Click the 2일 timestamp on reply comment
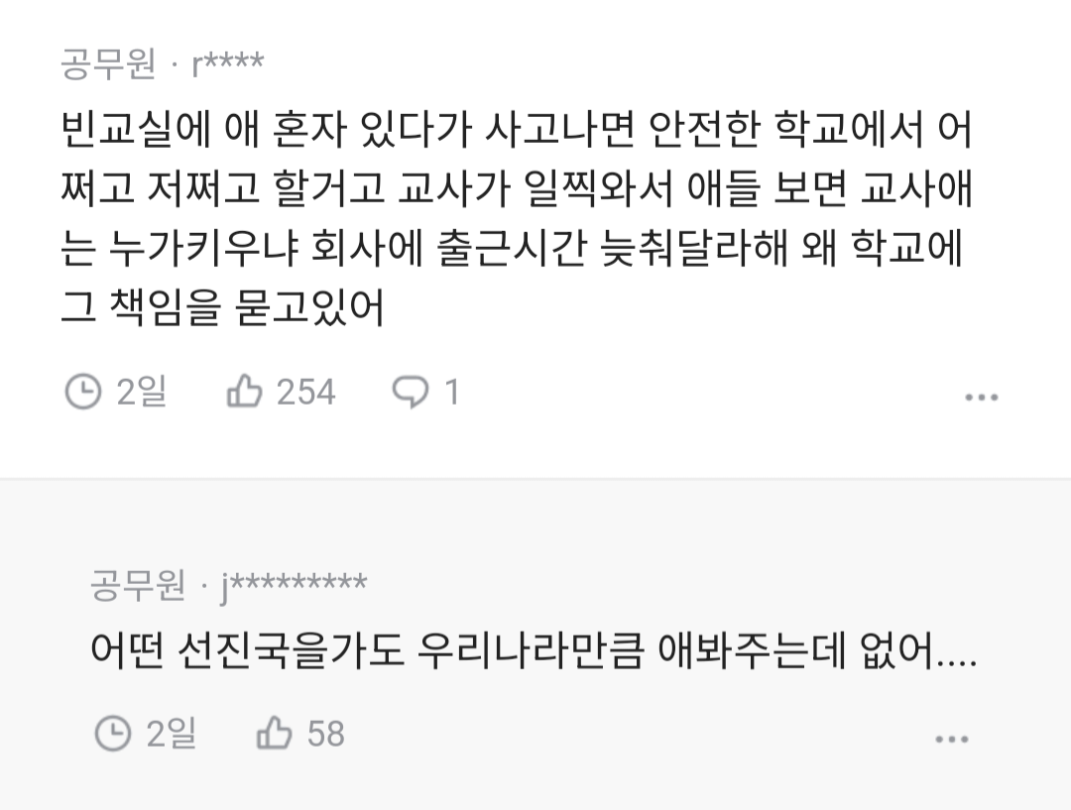This screenshot has width=1071, height=810. [172, 735]
